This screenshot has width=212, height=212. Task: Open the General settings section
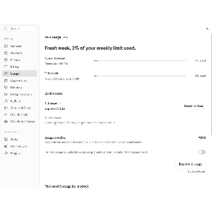coord(20,46)
